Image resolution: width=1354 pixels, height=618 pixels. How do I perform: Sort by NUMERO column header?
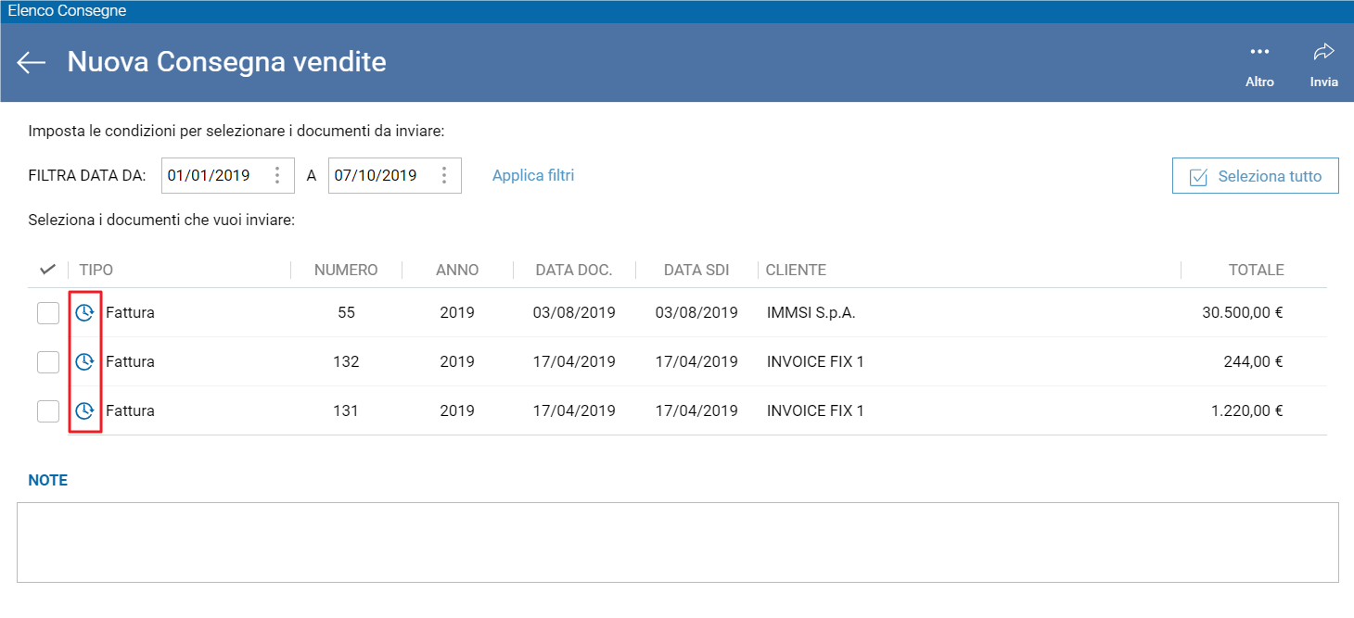click(x=346, y=270)
